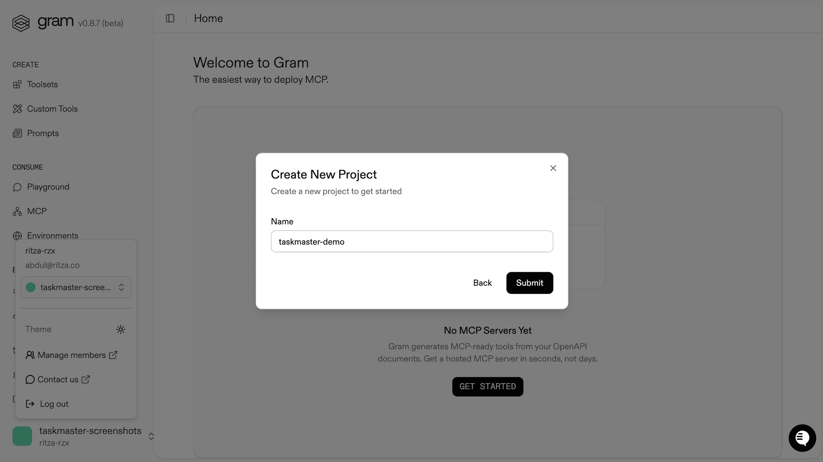The width and height of the screenshot is (823, 462).
Task: Toggle the project switcher for taskmaster-screenshots
Action: [151, 436]
